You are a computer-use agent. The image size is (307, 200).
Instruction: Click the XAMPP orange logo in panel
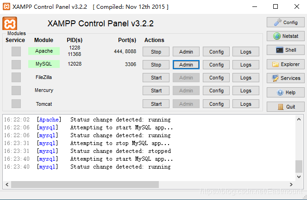click(x=10, y=24)
